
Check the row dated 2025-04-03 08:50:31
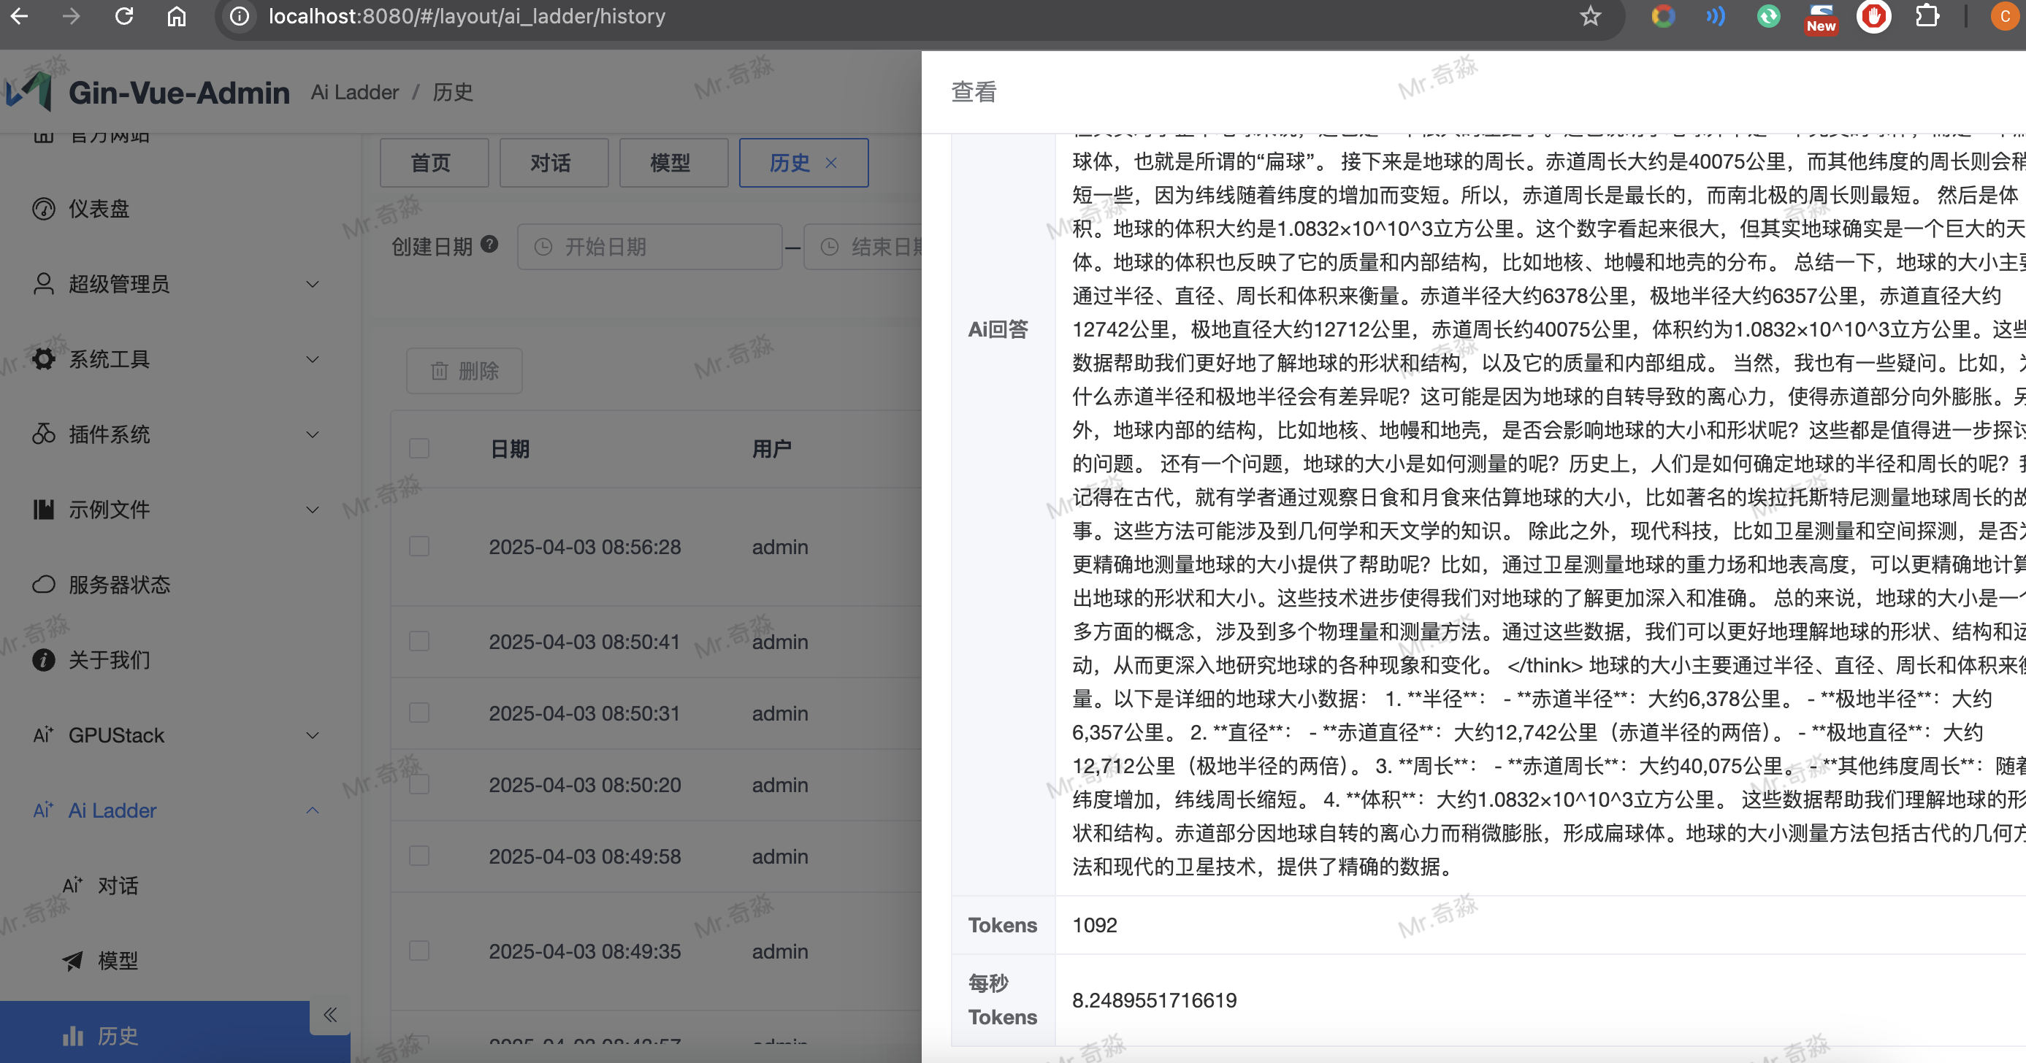(419, 713)
